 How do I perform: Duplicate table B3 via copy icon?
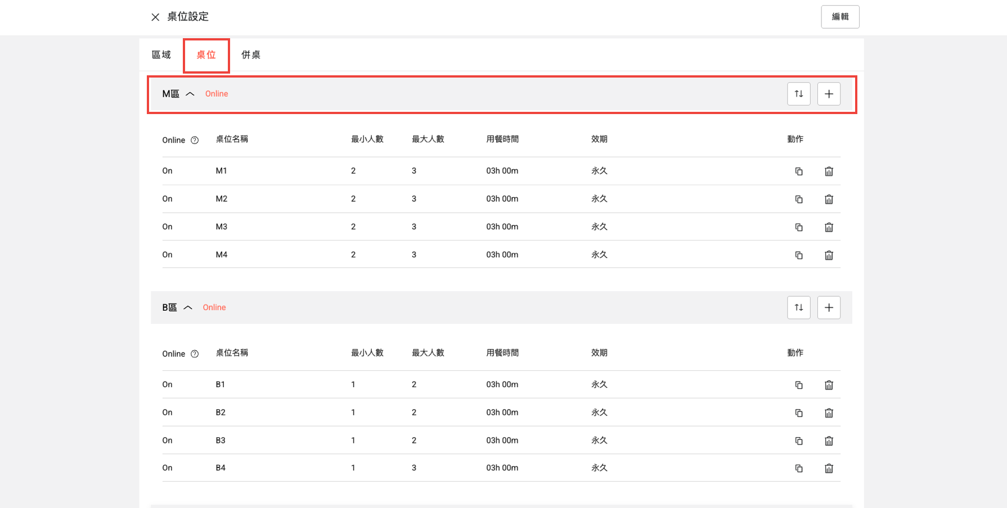pos(798,441)
